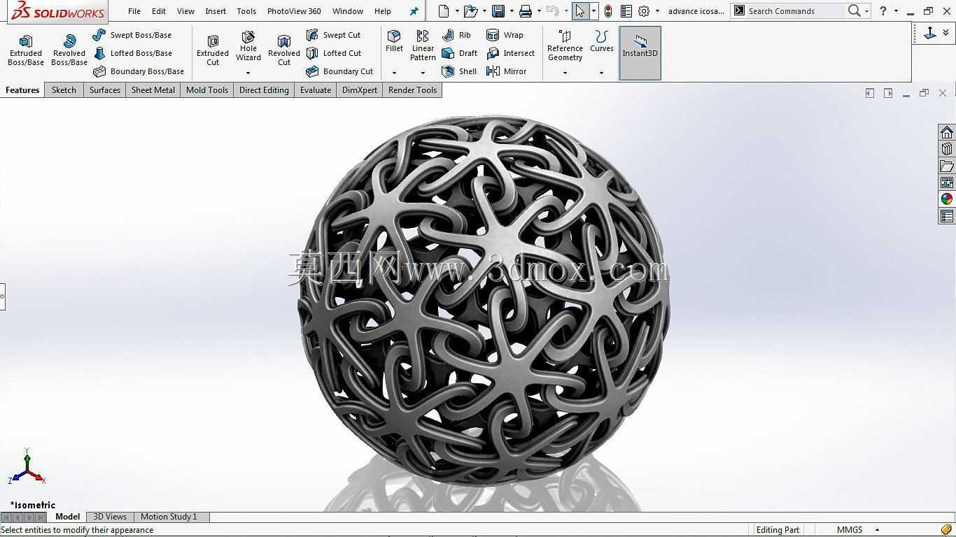Click the Swept Boss/Base tool

(x=132, y=35)
